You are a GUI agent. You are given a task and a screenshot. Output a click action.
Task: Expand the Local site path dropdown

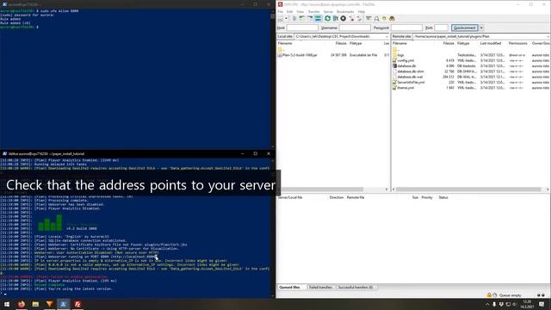tap(387, 36)
